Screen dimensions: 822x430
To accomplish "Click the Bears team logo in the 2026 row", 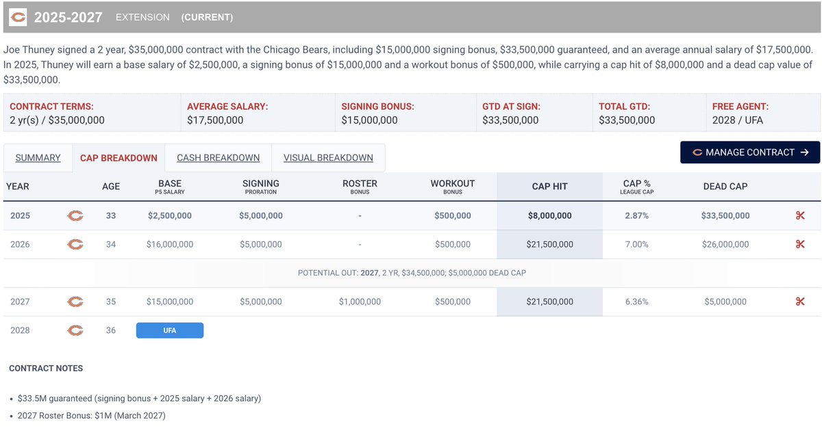I will pyautogui.click(x=75, y=245).
